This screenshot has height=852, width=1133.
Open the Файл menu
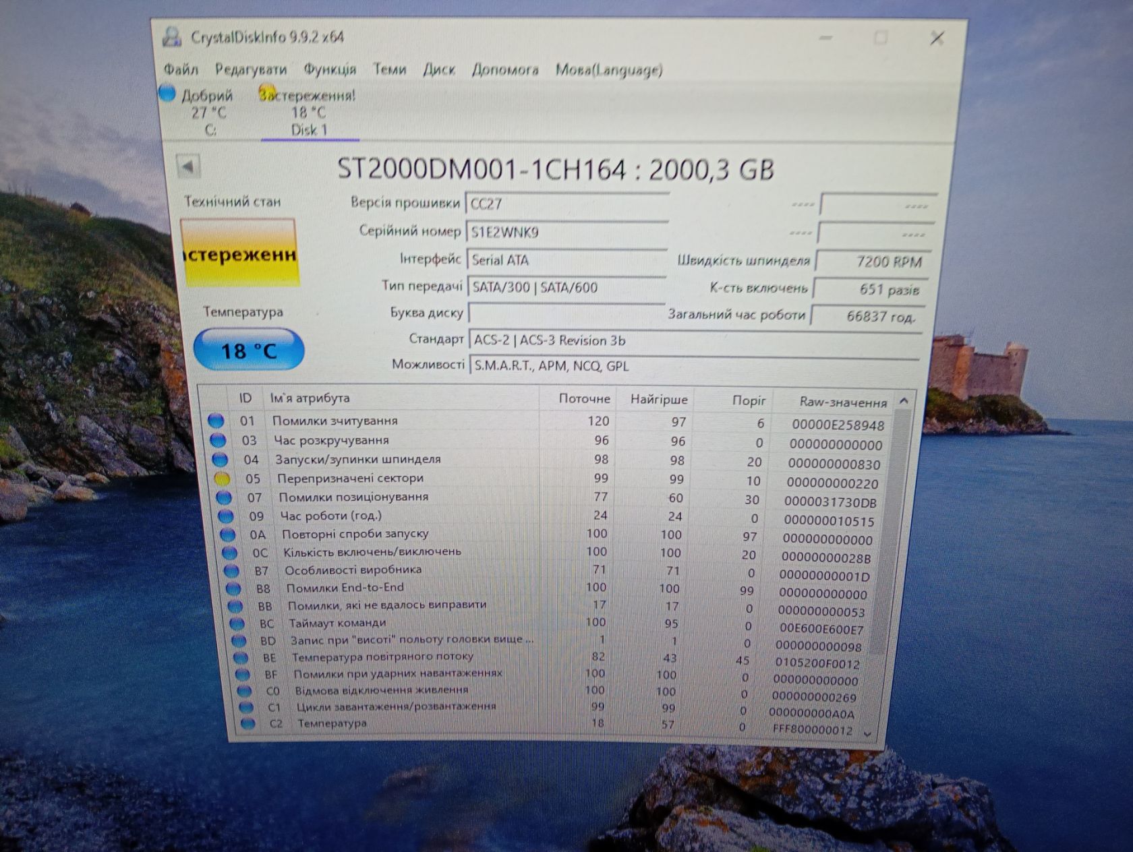(x=181, y=69)
